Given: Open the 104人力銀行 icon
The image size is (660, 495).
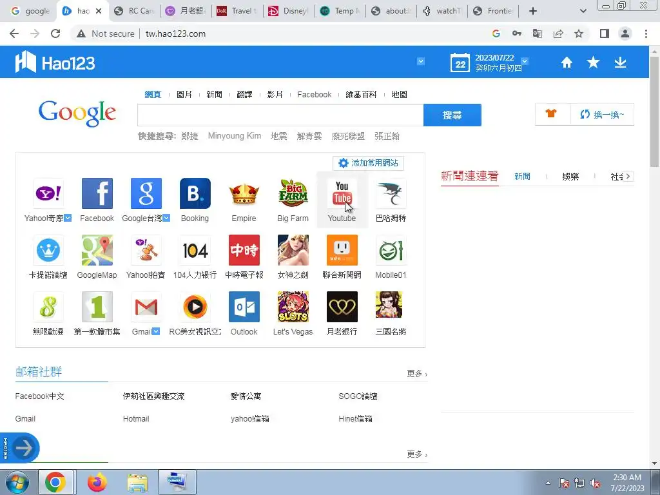Looking at the screenshot, I should 195,250.
